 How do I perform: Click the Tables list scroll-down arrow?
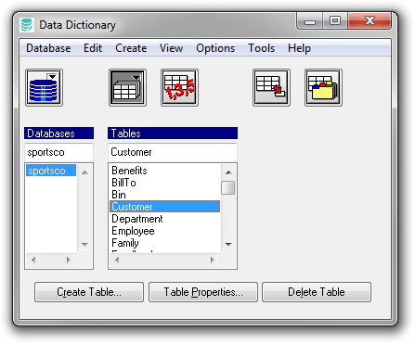[x=228, y=245]
